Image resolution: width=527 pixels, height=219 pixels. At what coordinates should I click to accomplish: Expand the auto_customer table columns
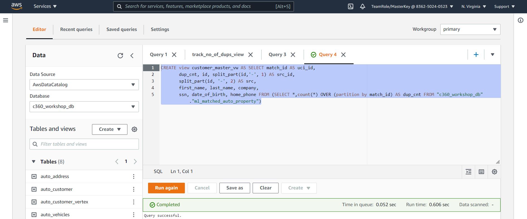pos(34,189)
